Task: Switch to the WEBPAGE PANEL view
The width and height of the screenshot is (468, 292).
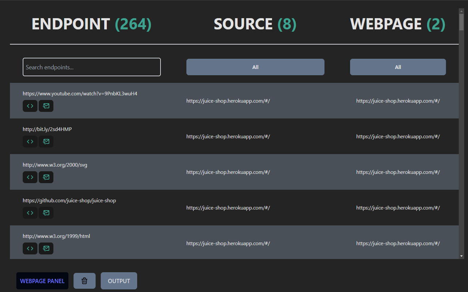Action: point(42,281)
